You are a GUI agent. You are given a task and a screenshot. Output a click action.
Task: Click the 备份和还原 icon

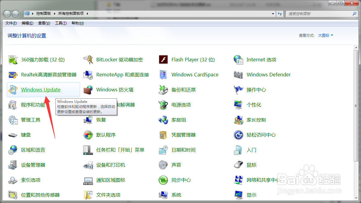163,90
